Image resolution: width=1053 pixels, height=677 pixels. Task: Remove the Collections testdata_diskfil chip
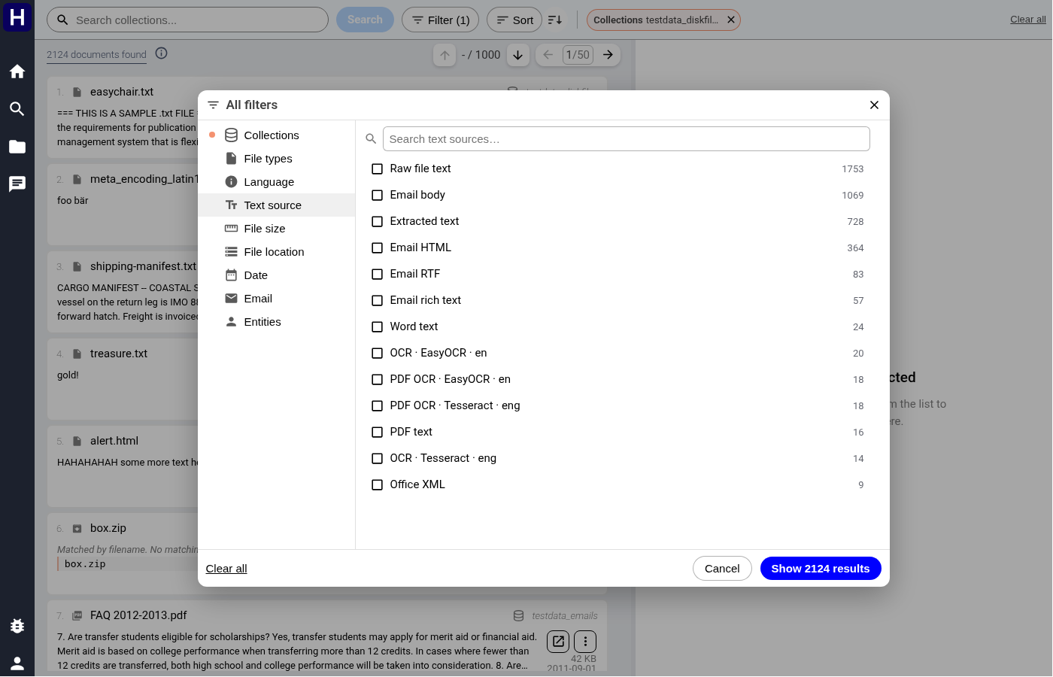click(x=731, y=20)
